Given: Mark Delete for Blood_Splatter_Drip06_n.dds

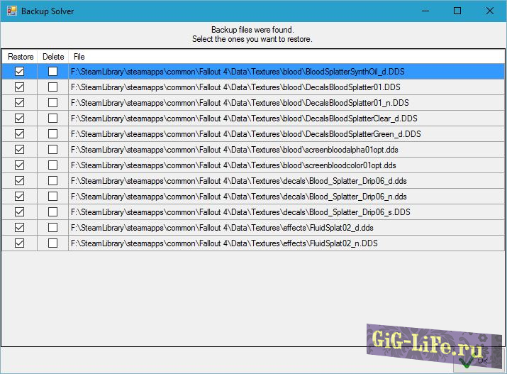Looking at the screenshot, I should click(x=52, y=196).
